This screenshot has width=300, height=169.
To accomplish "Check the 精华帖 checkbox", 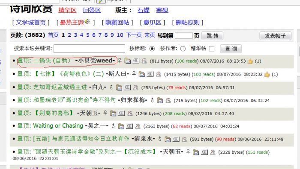I will tap(212, 49).
